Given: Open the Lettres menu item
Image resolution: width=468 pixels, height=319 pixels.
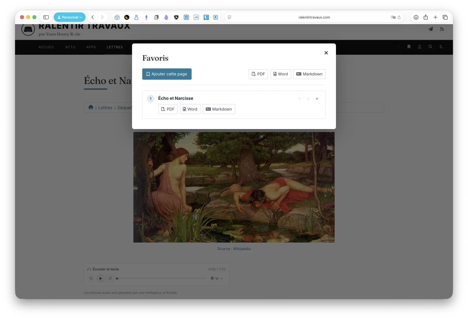Looking at the screenshot, I should 115,47.
